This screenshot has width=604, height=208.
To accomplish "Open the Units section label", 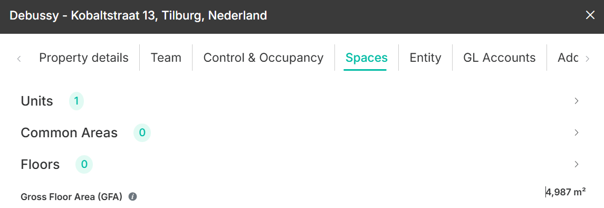I will point(37,101).
